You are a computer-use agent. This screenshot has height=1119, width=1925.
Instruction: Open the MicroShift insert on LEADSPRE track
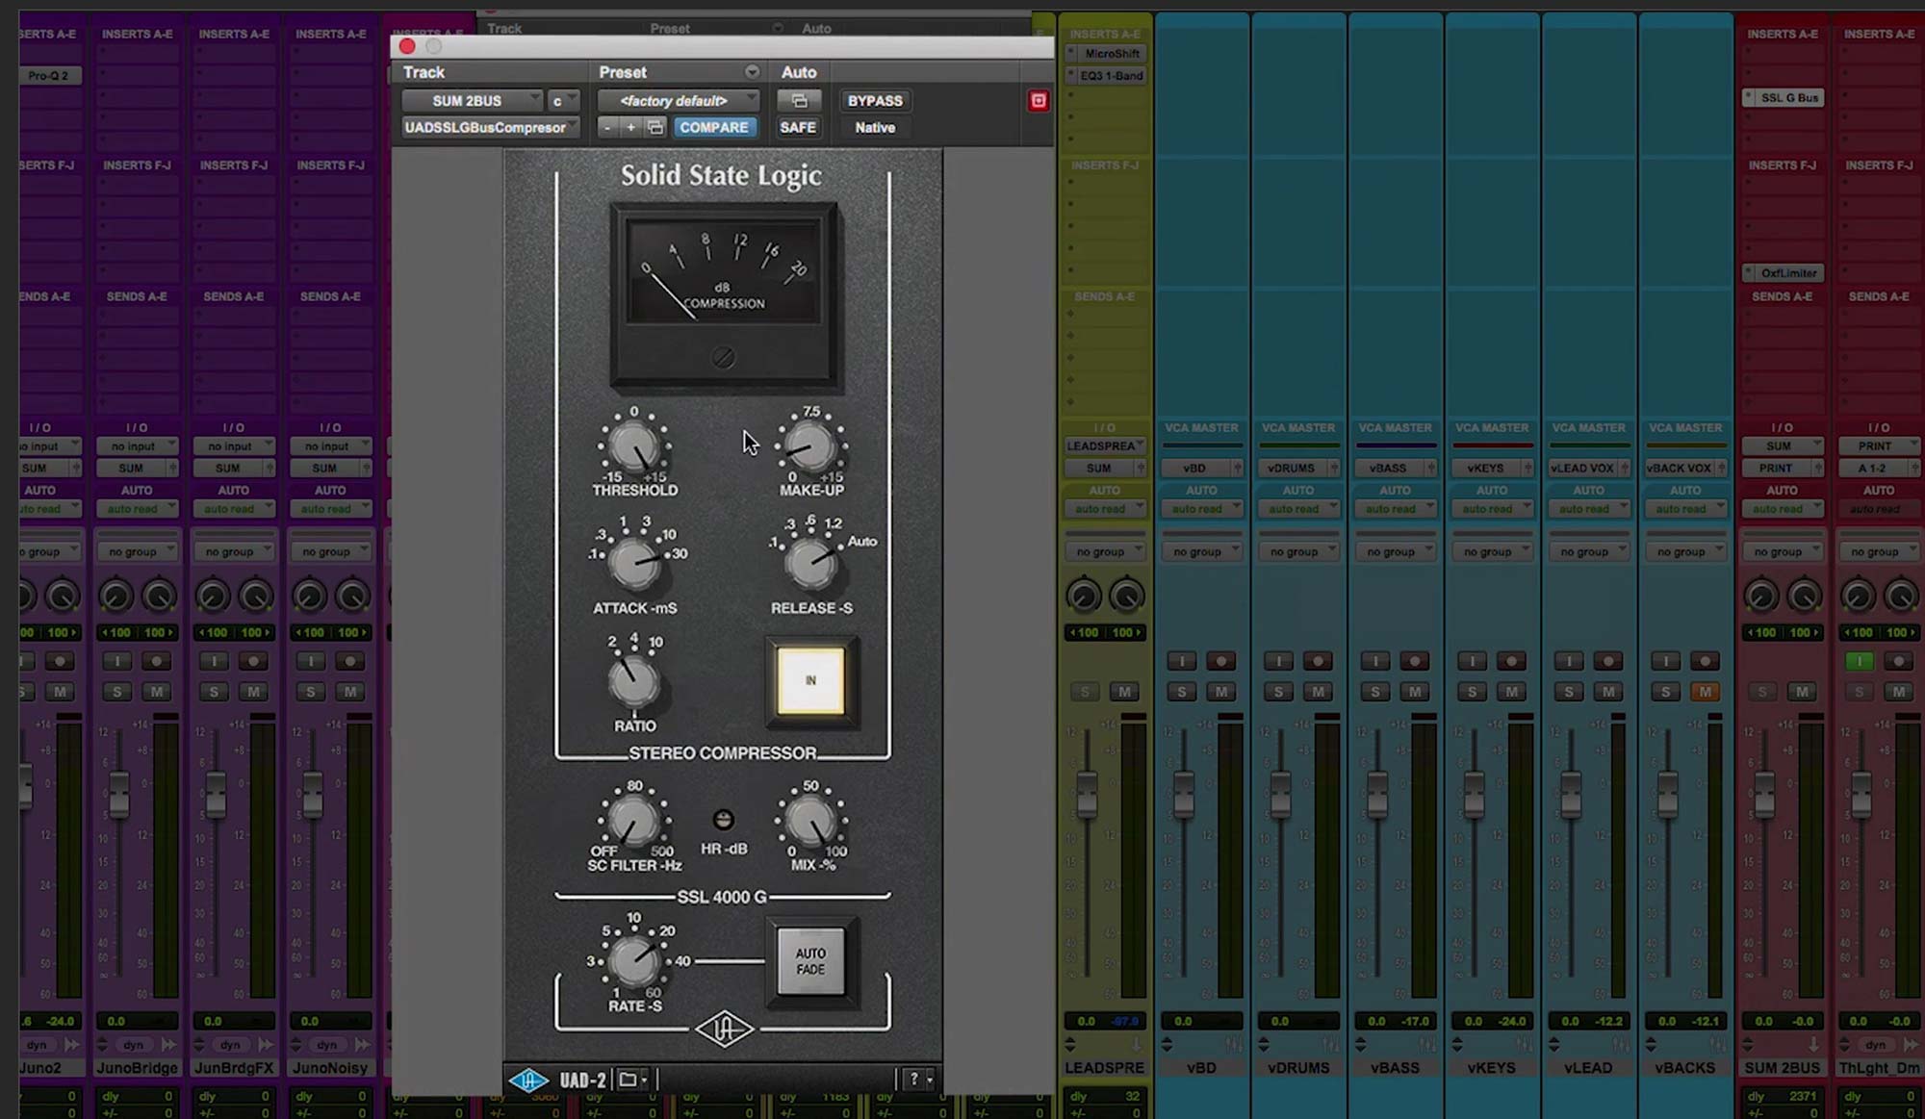point(1106,54)
